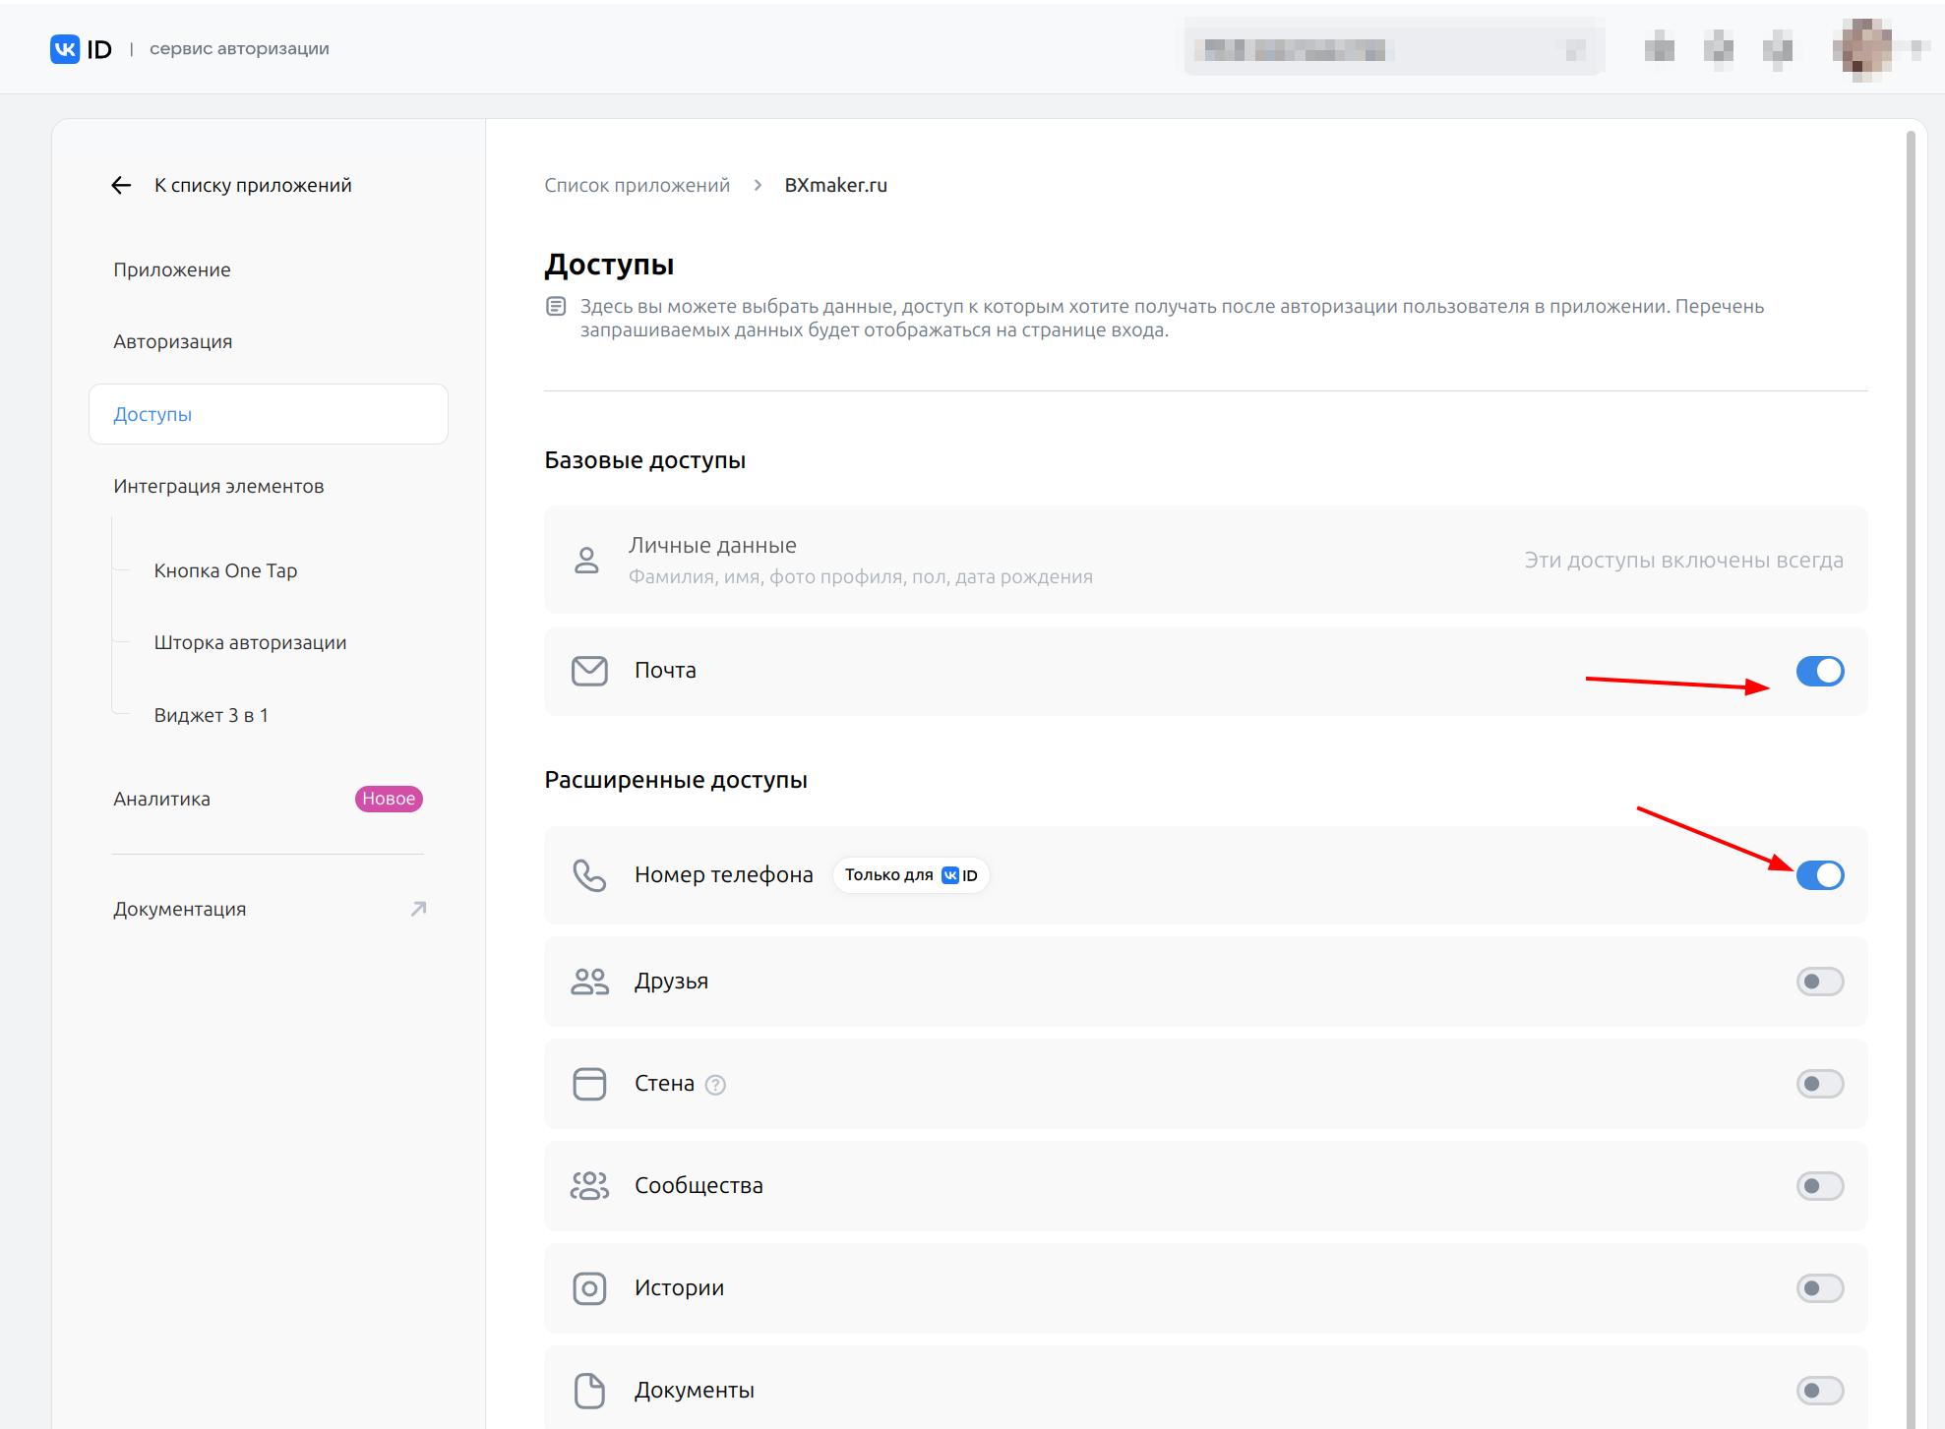Click Список приложений breadcrumb
Viewport: 1945px width, 1429px height.
638,186
